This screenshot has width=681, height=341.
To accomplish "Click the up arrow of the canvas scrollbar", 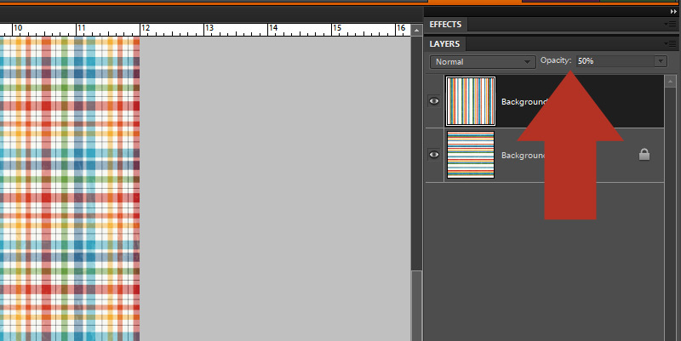I will coord(415,29).
